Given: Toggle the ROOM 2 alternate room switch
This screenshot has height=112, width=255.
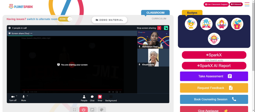Looking at the screenshot, I should tap(65, 19).
